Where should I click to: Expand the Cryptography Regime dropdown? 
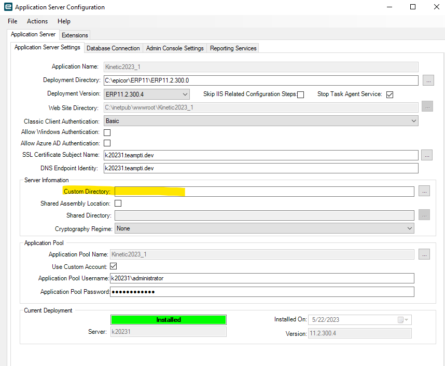[x=409, y=228]
